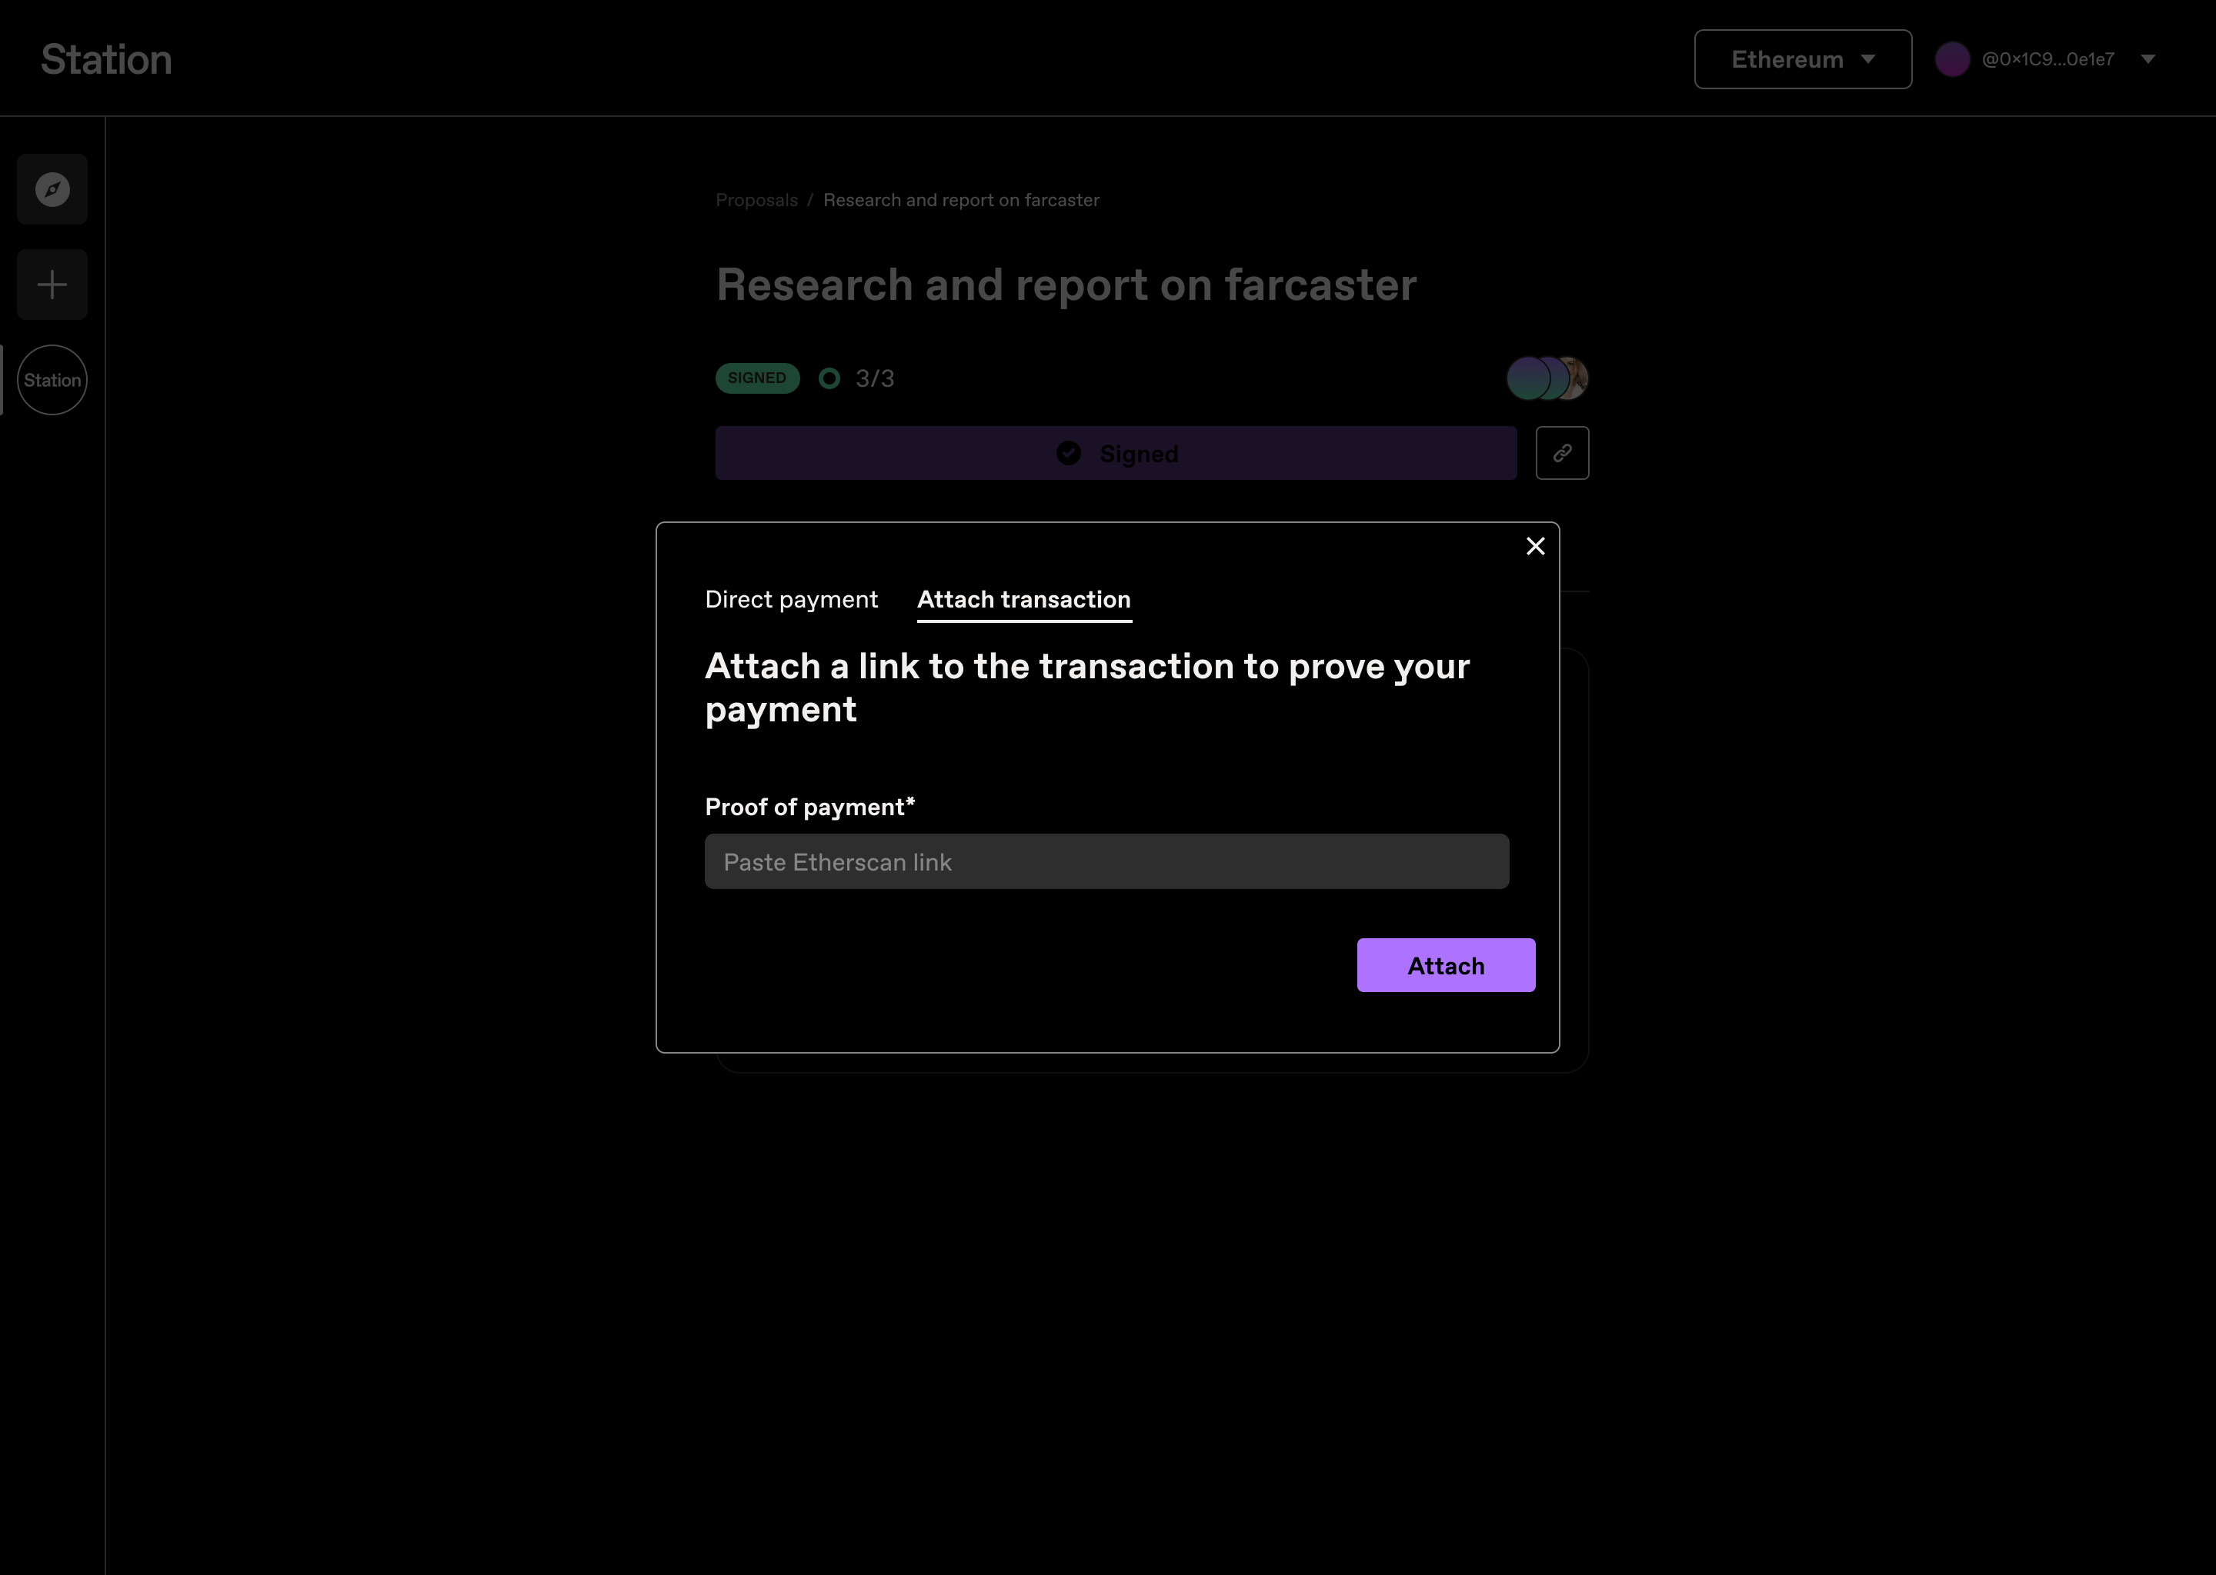Click the copy link icon button
Image resolution: width=2216 pixels, height=1575 pixels.
click(x=1562, y=453)
